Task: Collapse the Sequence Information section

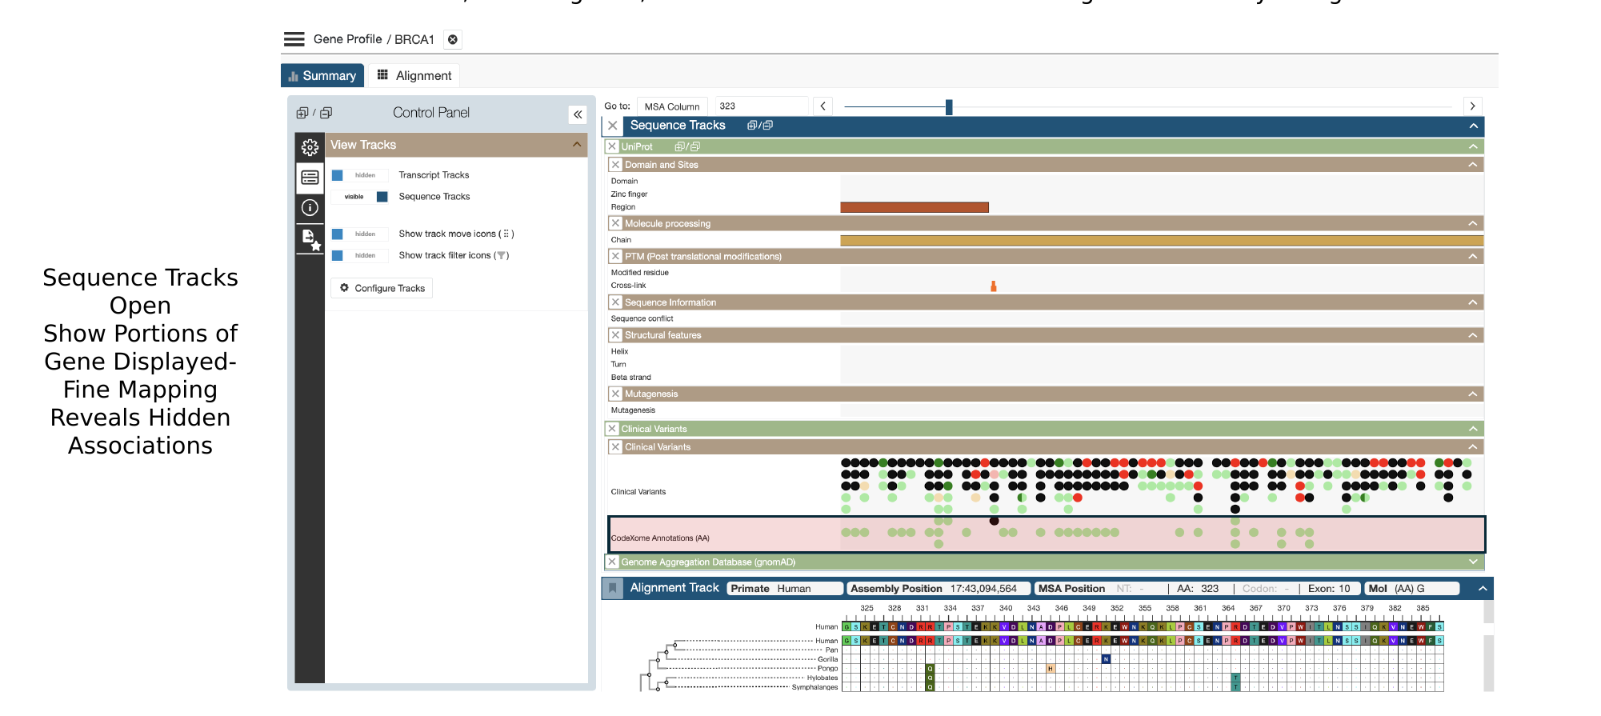Action: [x=1473, y=302]
